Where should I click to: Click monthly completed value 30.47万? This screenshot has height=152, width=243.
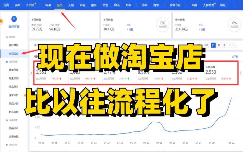pyautogui.click(x=109, y=29)
